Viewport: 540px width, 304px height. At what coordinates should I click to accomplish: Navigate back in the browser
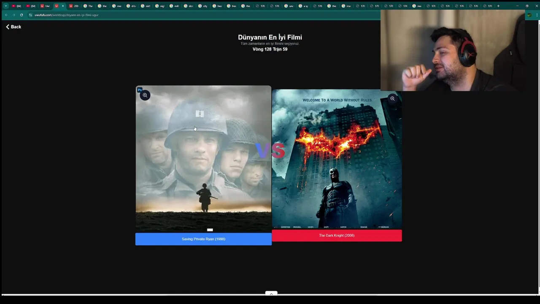(6, 15)
